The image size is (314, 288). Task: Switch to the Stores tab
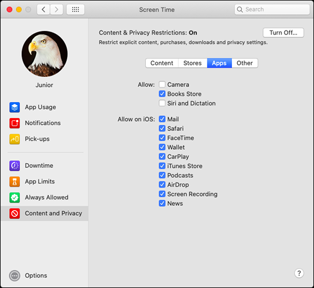pos(192,63)
